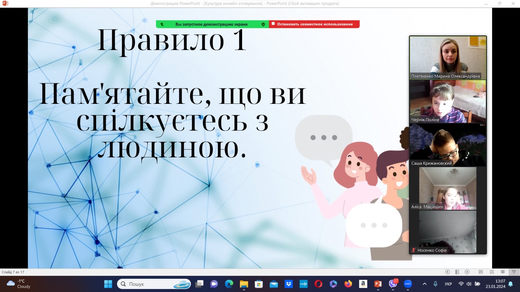Change input language УКР indicator
520x292 pixels.
[448, 284]
